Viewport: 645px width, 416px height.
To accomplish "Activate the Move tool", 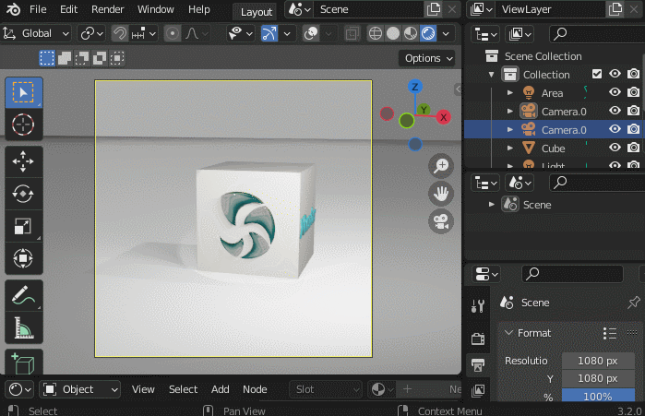I will pos(23,160).
